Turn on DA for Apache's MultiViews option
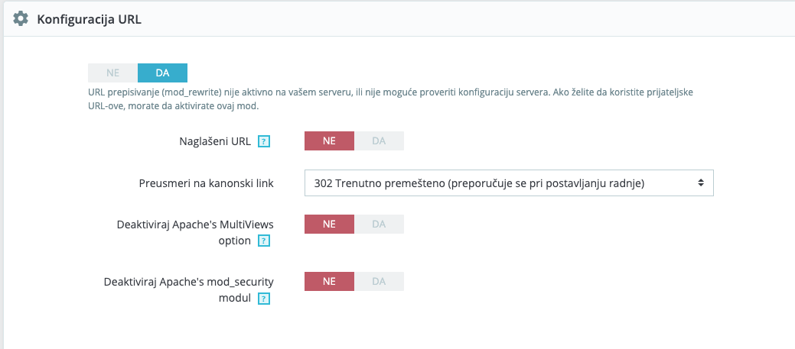The image size is (795, 349). tap(379, 224)
